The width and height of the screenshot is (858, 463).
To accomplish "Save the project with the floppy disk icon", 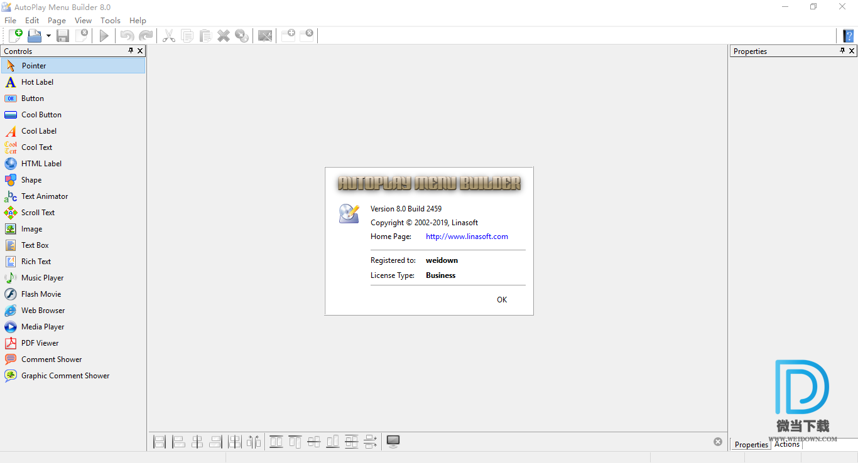I will [63, 36].
